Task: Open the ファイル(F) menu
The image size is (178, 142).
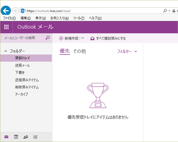Action: (9, 18)
